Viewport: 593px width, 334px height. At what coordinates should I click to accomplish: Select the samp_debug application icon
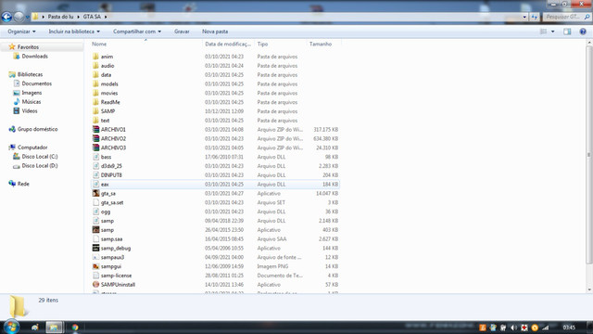pos(95,248)
